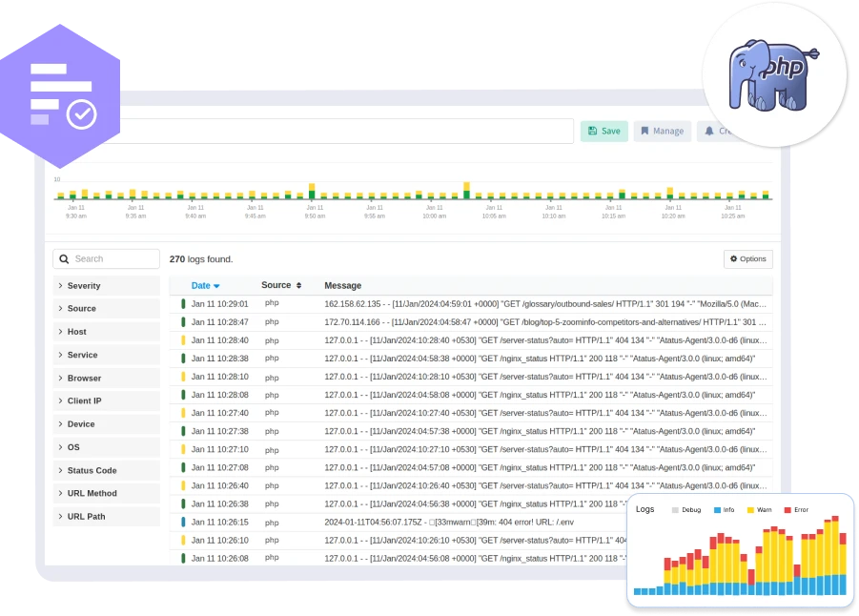859x616 pixels.
Task: Click the 404 error URL /.env message
Action: 449,522
